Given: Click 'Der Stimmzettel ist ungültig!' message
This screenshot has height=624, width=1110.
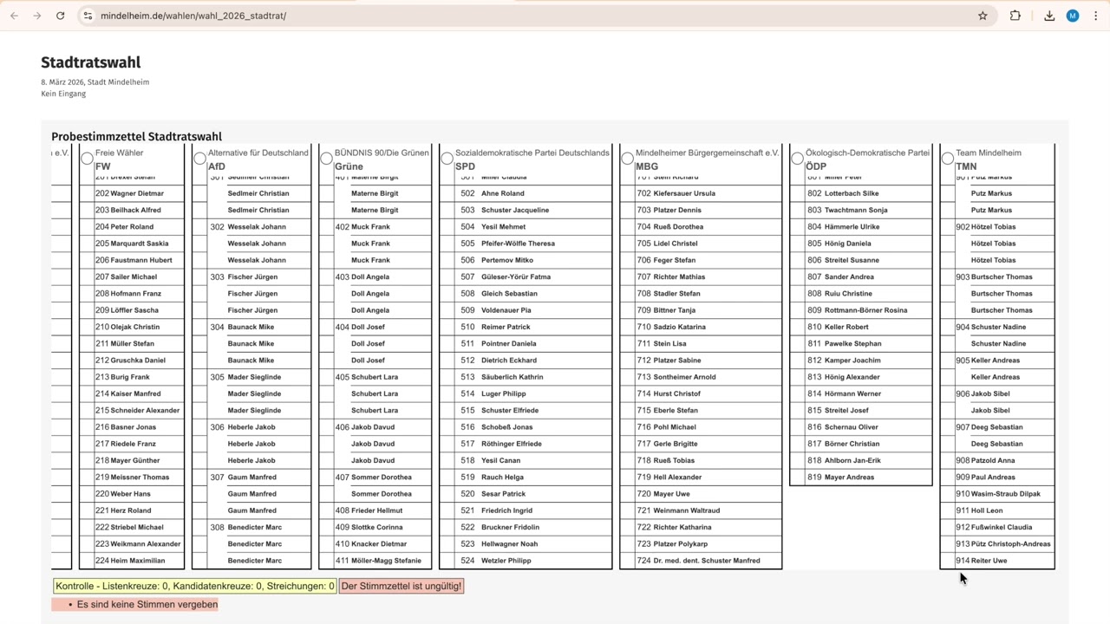Looking at the screenshot, I should (402, 586).
